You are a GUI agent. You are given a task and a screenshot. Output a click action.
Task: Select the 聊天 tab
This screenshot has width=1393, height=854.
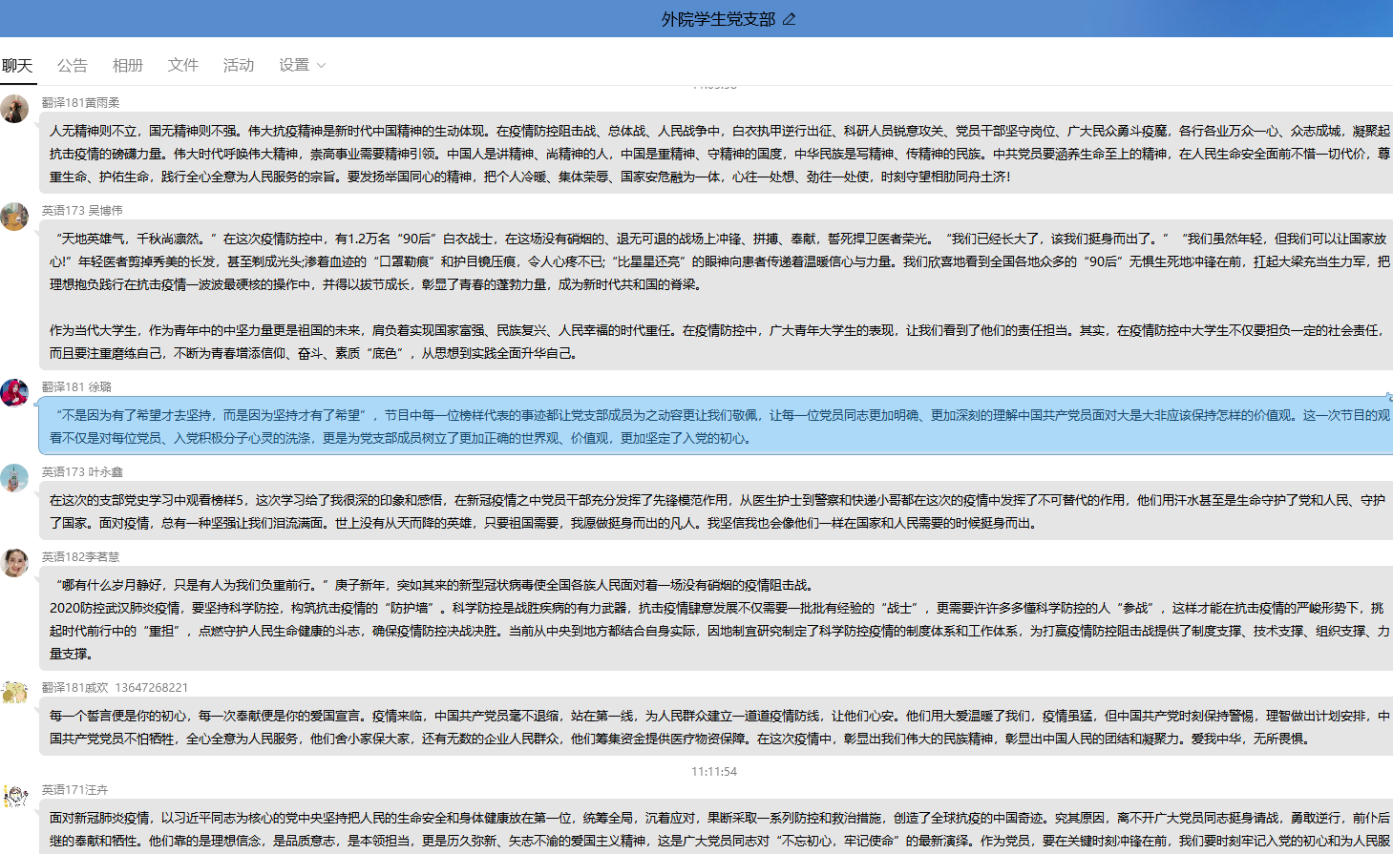coord(17,65)
